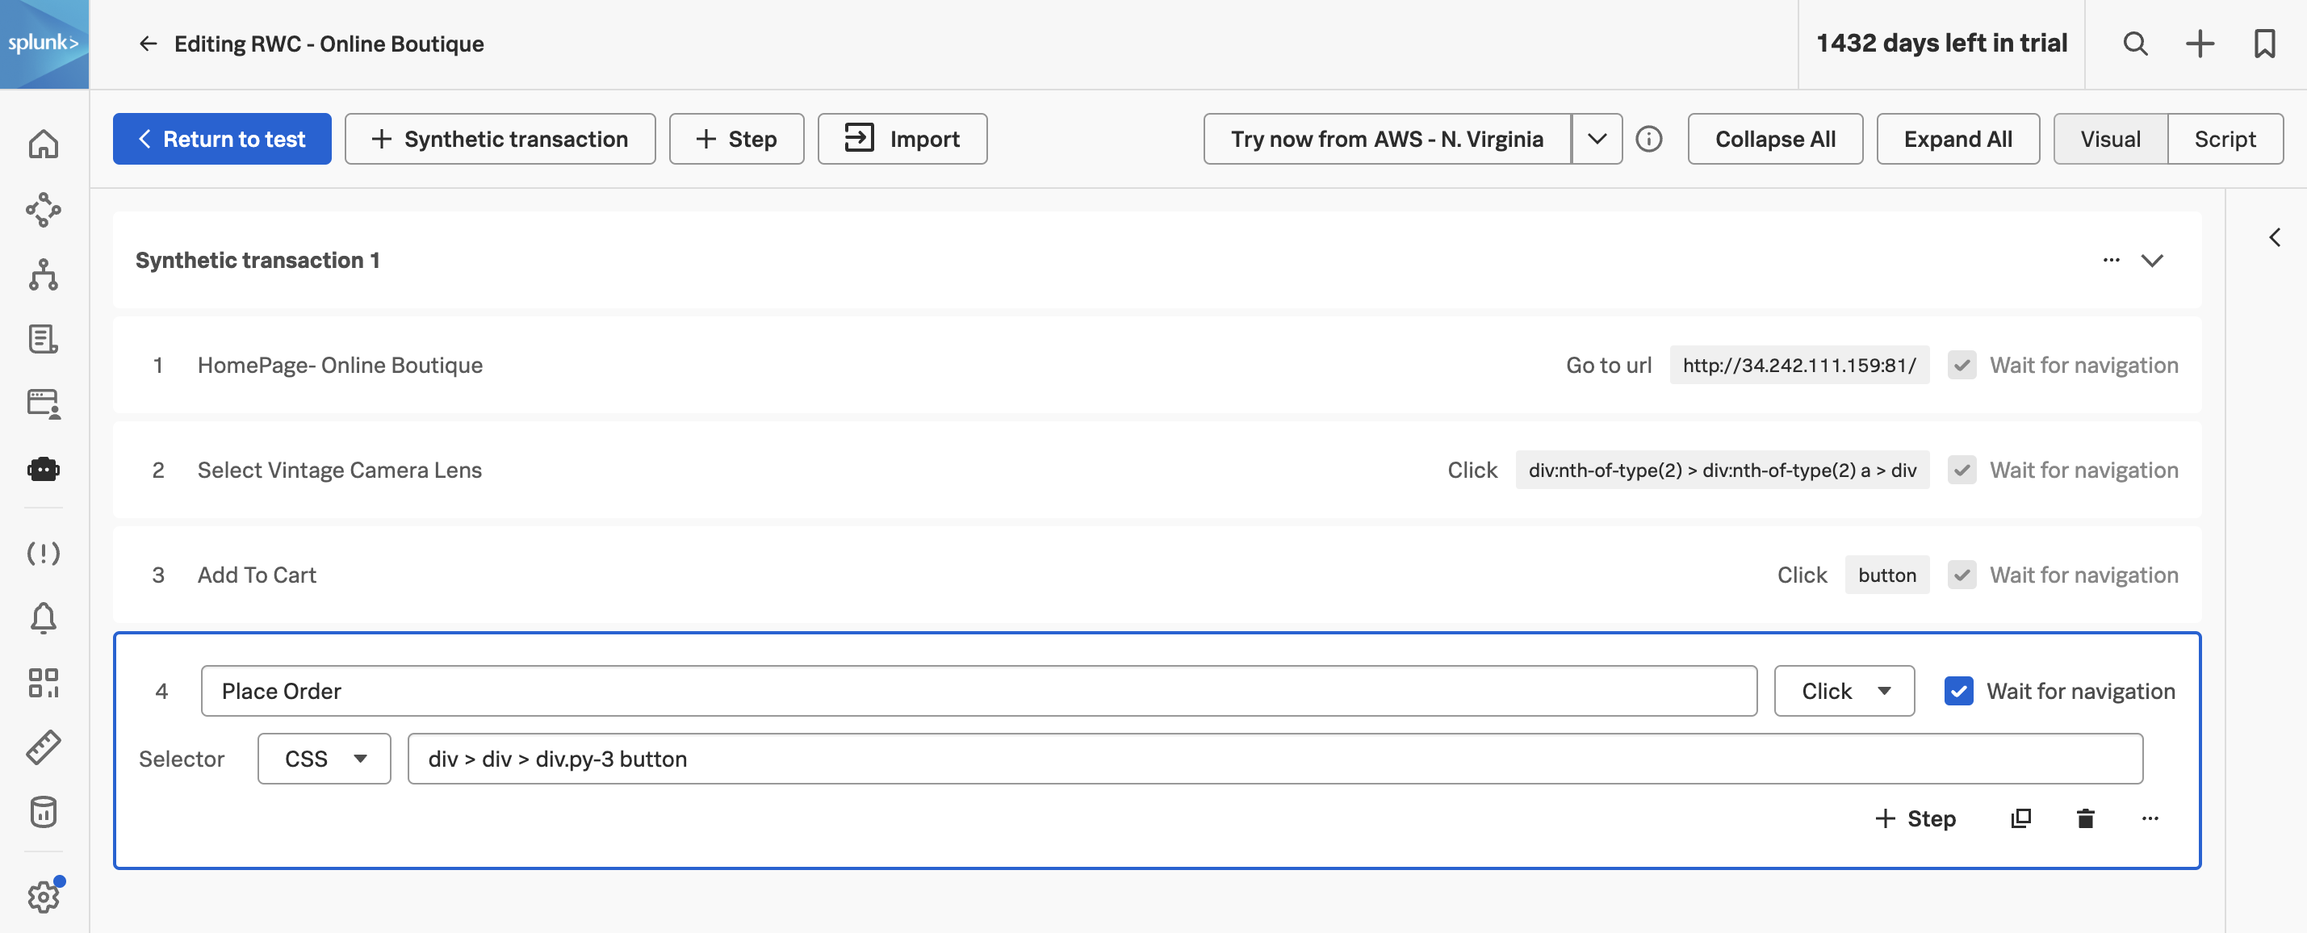Open the Click action type dropdown
Viewport: 2307px width, 933px height.
click(x=1844, y=690)
